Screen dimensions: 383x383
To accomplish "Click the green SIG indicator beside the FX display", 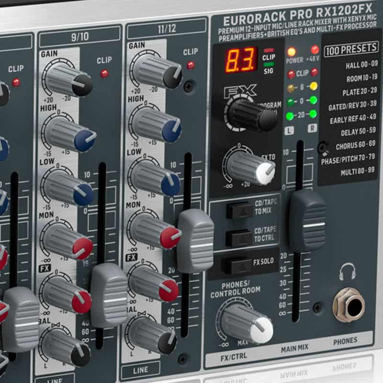I will click(269, 65).
